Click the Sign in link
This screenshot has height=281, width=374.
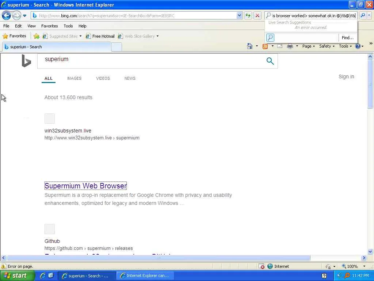(346, 76)
